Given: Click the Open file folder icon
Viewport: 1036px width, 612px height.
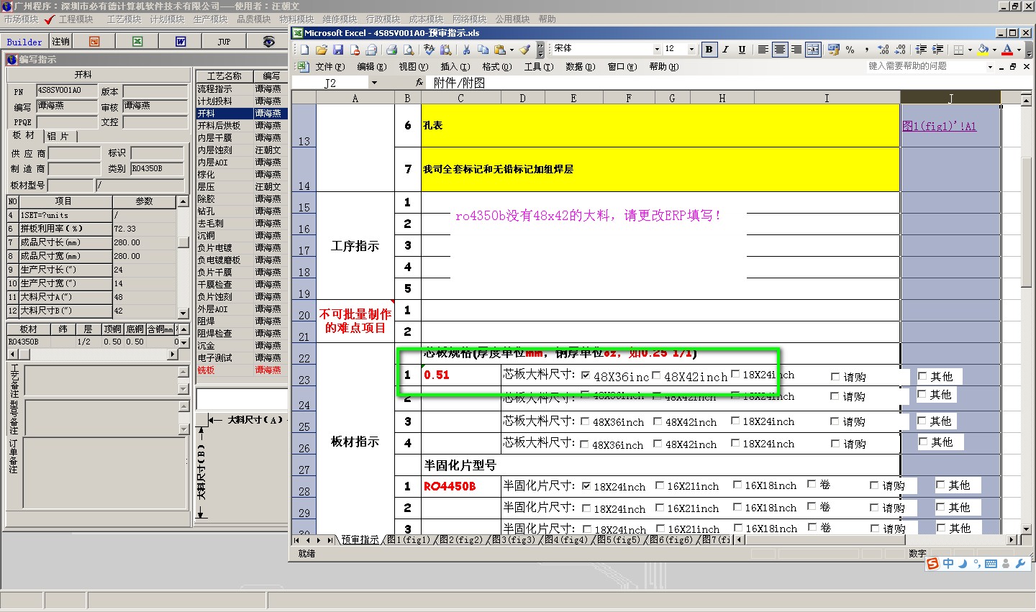Looking at the screenshot, I should click(x=321, y=50).
